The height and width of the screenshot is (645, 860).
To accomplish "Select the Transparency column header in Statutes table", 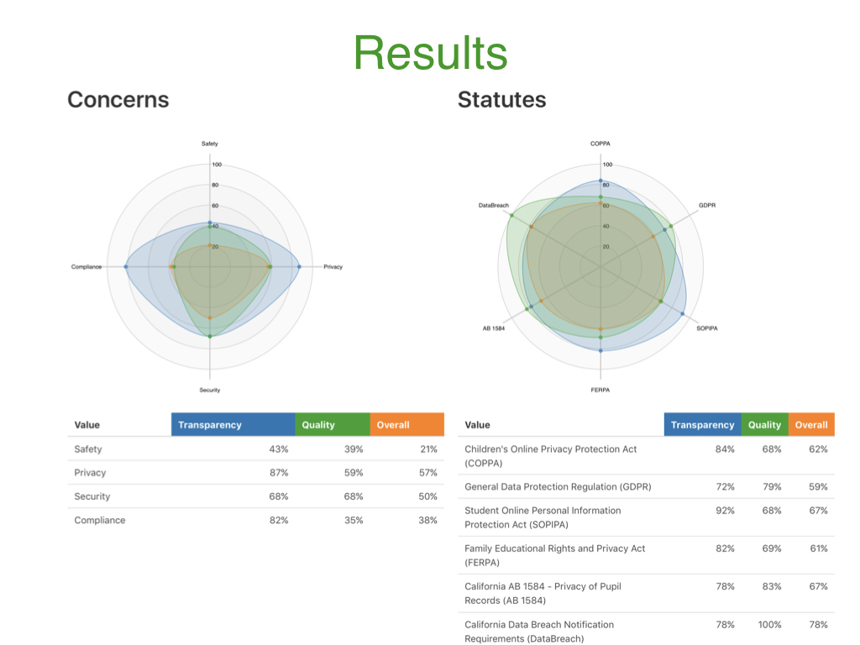I will 702,425.
